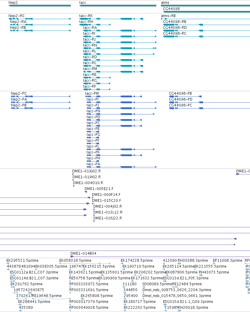Viewport: 250px width, 312px height.
Task: Select polypeptide CG44098-PB
Action: (x=180, y=93)
